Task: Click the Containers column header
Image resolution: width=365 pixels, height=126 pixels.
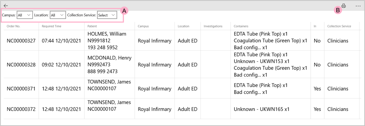Action: tap(241, 26)
